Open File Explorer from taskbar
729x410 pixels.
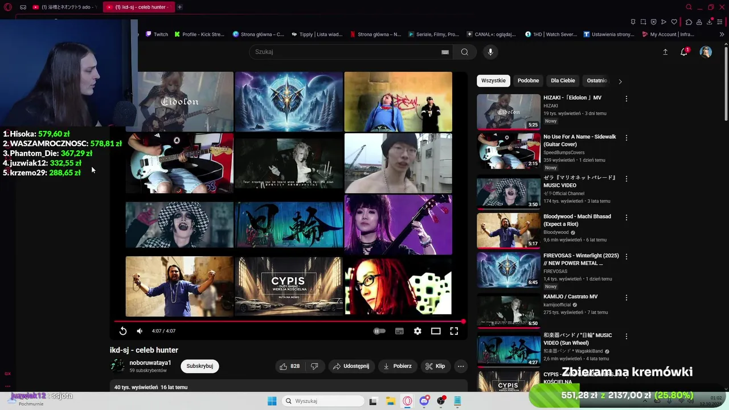pos(390,401)
